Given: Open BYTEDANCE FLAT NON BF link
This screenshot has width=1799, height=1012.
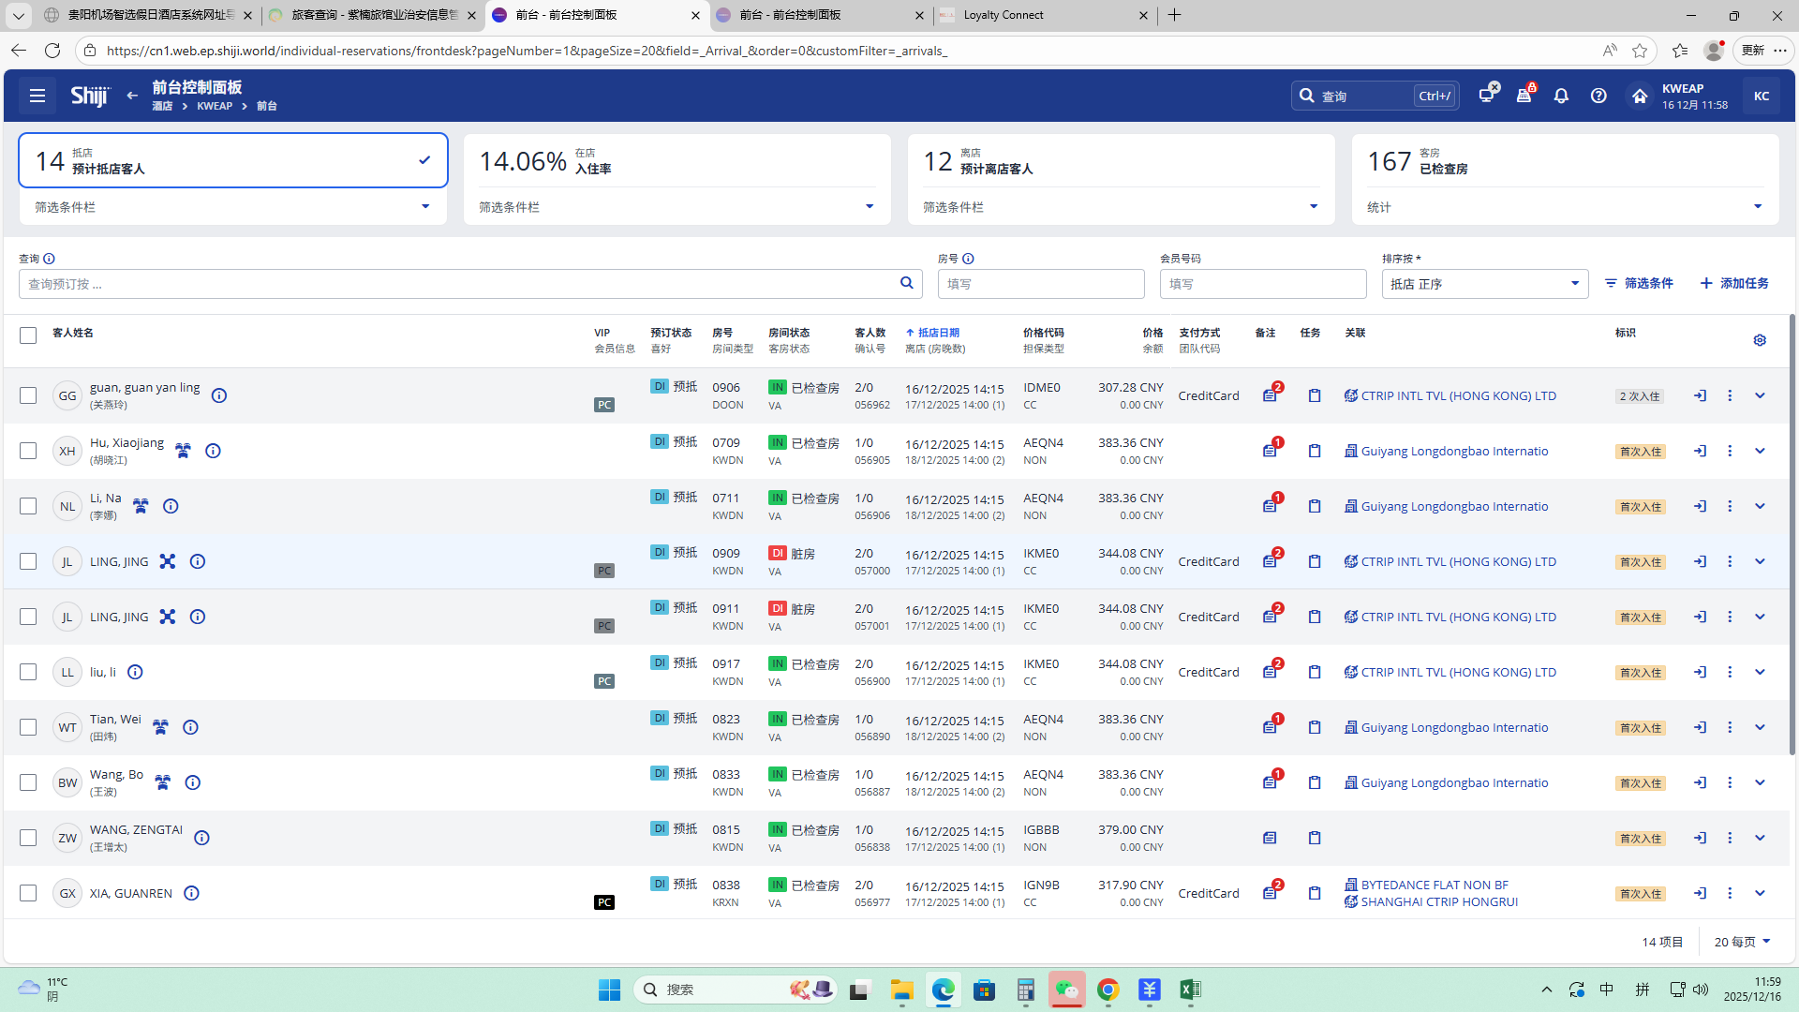Looking at the screenshot, I should (1434, 885).
